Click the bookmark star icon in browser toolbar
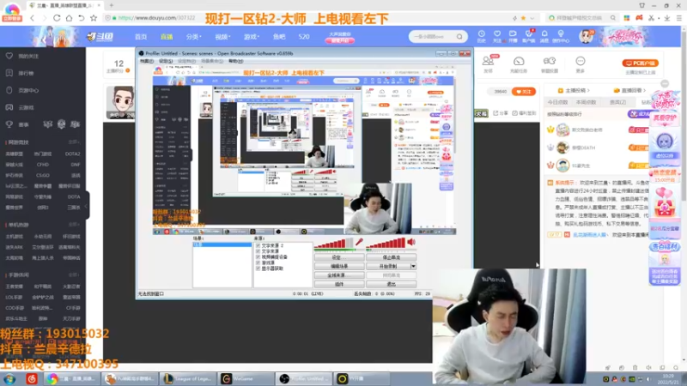This screenshot has width=687, height=386. [x=94, y=18]
